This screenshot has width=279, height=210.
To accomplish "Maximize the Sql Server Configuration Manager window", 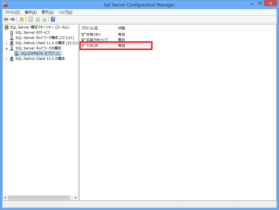I will (x=260, y=3).
